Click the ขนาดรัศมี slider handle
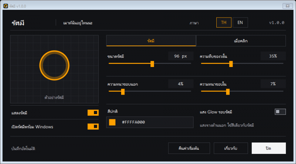The height and width of the screenshot is (164, 296). (x=152, y=64)
